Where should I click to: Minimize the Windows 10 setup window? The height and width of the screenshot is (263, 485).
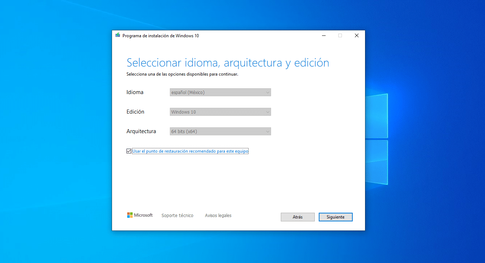click(x=323, y=35)
